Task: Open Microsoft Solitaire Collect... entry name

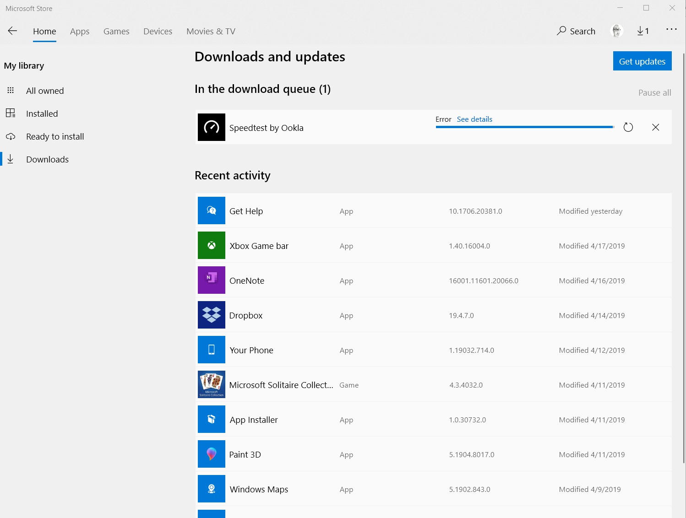Action: tap(281, 385)
